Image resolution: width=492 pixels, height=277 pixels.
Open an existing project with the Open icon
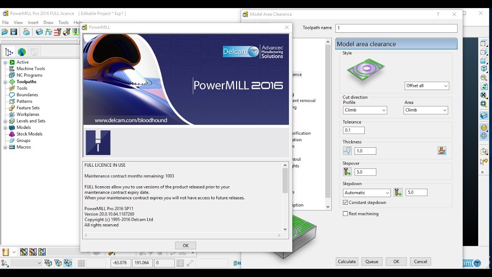tap(5, 32)
